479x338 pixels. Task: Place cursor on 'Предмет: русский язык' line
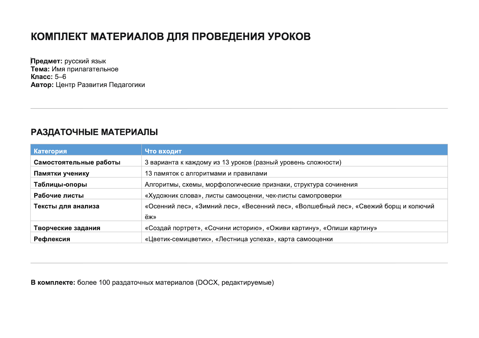[68, 61]
